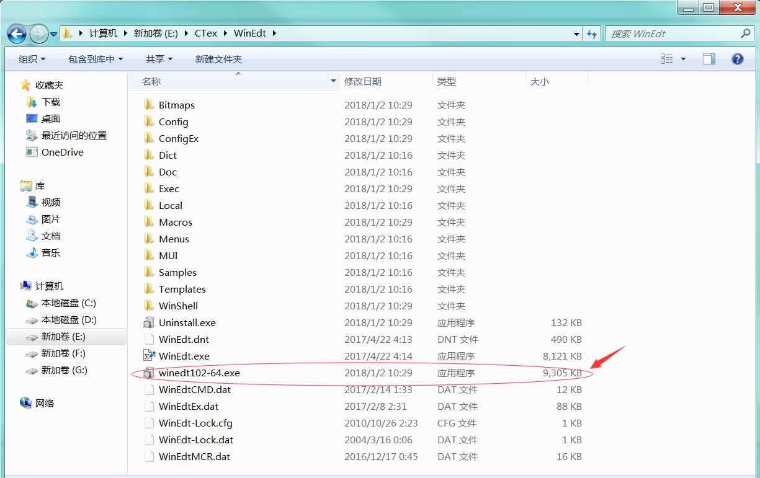Open the 共享 menu
This screenshot has width=760, height=478.
159,59
